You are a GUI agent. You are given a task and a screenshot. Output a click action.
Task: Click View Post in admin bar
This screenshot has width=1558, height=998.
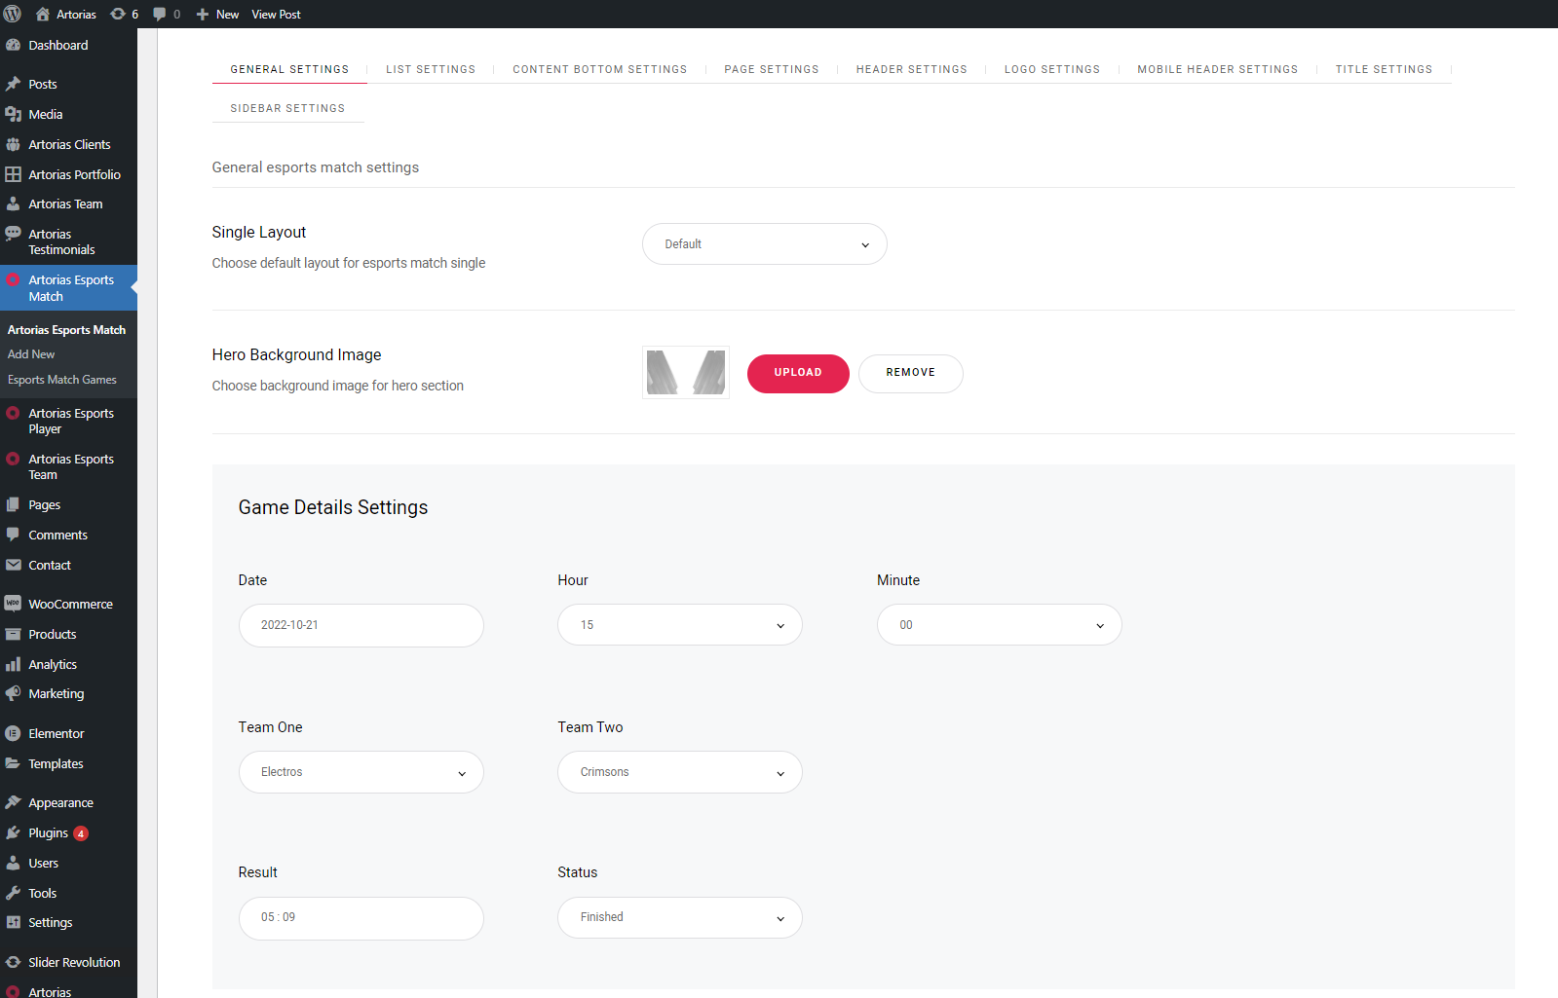pos(276,15)
